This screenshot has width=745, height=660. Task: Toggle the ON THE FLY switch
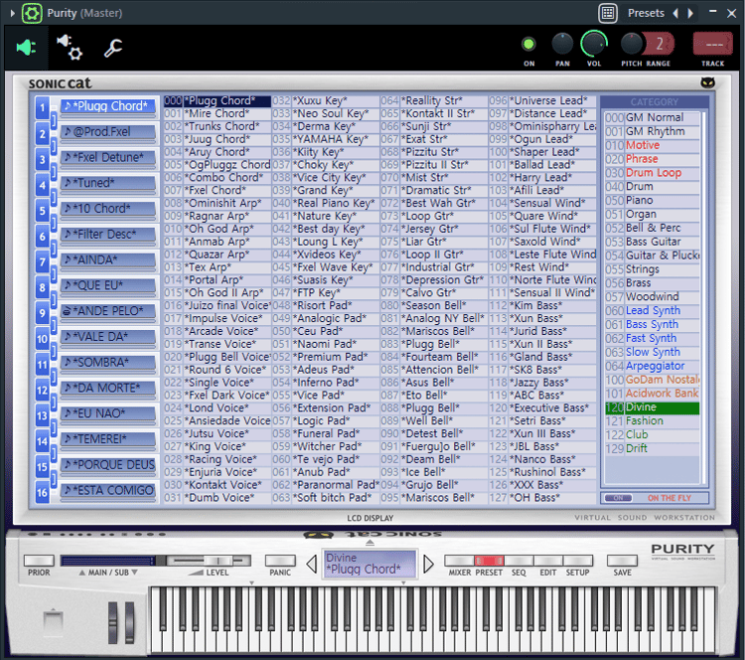pyautogui.click(x=618, y=498)
